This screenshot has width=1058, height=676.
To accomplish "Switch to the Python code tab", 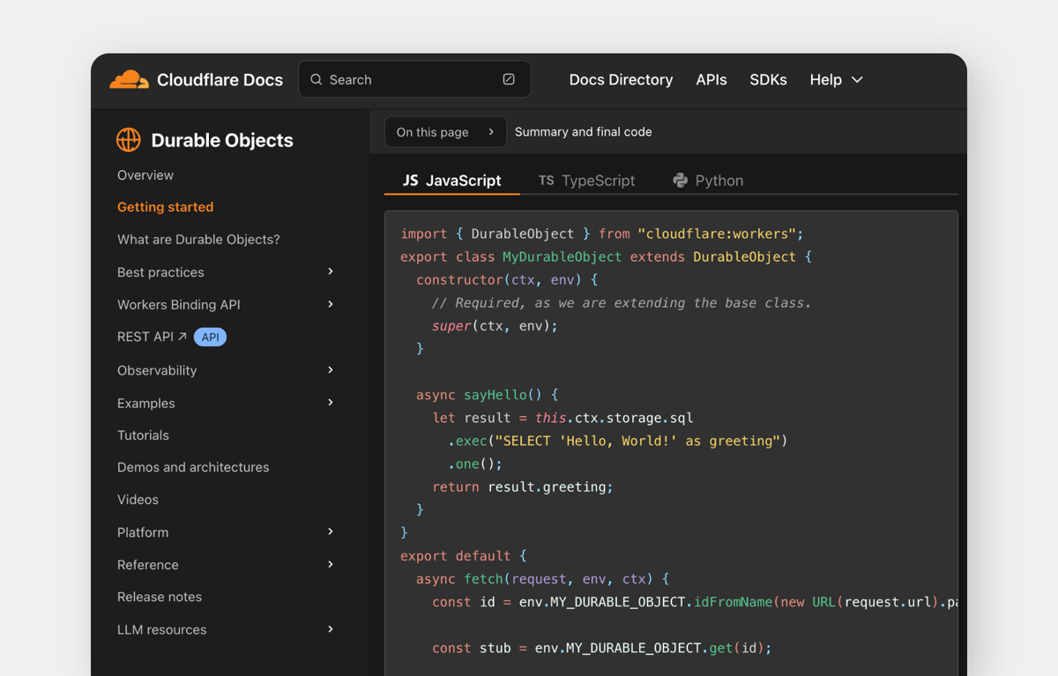I will (708, 180).
